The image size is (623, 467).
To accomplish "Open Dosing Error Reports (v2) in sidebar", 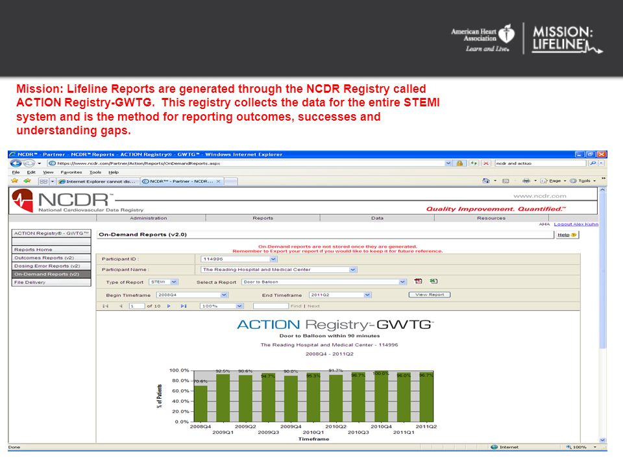I will pyautogui.click(x=51, y=266).
